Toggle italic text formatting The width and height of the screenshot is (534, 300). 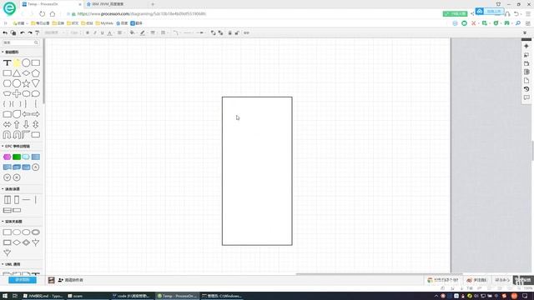click(x=95, y=33)
